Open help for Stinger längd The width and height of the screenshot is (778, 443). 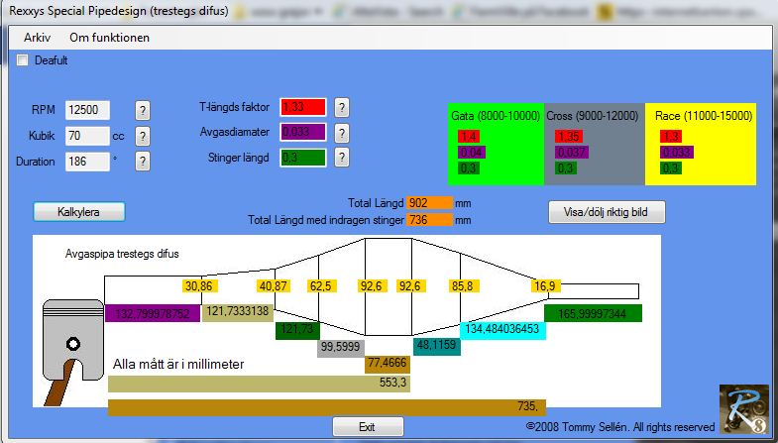coord(341,158)
